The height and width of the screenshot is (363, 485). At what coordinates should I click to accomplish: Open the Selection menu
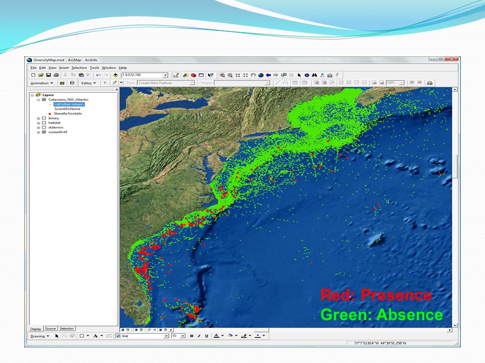coord(79,68)
